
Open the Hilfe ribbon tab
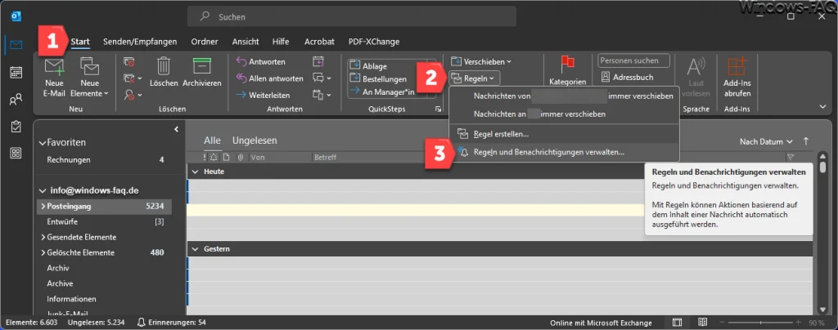pos(281,42)
